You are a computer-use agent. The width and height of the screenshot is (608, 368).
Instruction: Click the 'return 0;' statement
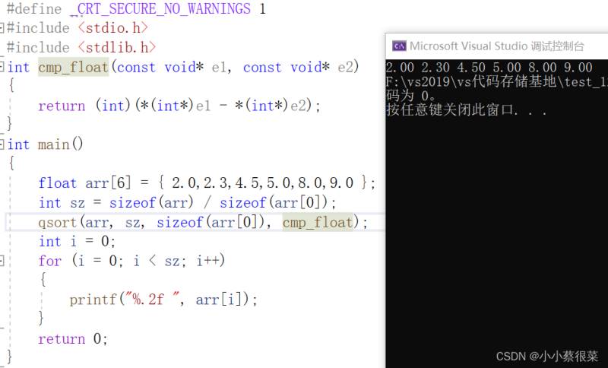pyautogui.click(x=73, y=338)
